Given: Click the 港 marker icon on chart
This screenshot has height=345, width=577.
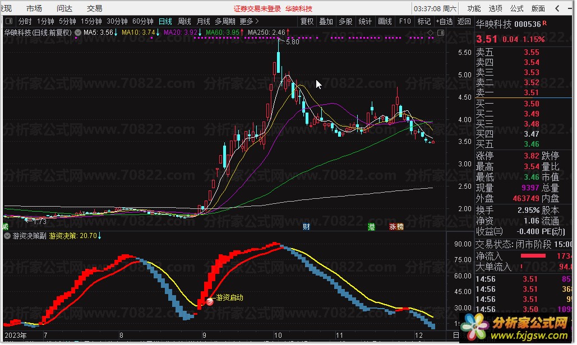Looking at the screenshot, I should (371, 227).
